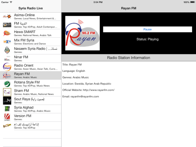
Task: Tap the Nasaem Syria Radio logo
Action: [7, 50]
